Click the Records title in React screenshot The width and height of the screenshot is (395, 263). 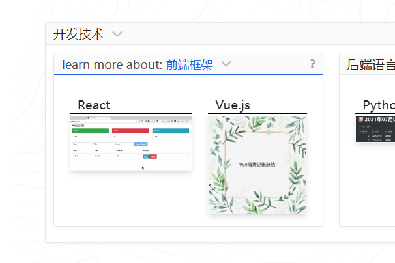(x=78, y=126)
